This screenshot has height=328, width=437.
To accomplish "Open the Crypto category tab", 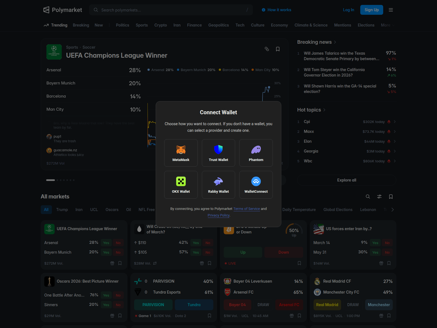I will (x=161, y=25).
